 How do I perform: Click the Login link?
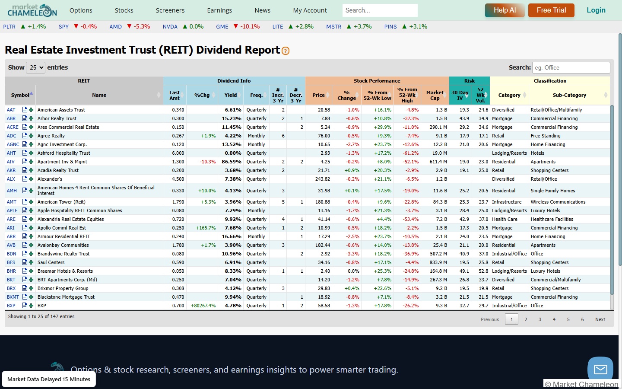point(596,10)
